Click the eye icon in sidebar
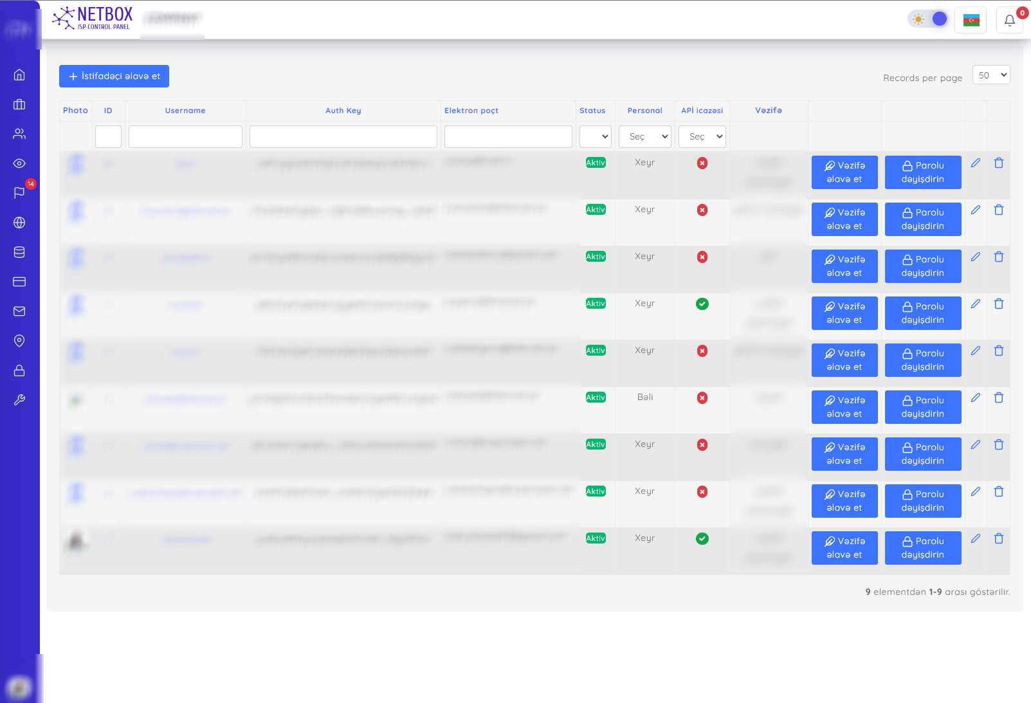This screenshot has width=1031, height=703. [x=19, y=163]
